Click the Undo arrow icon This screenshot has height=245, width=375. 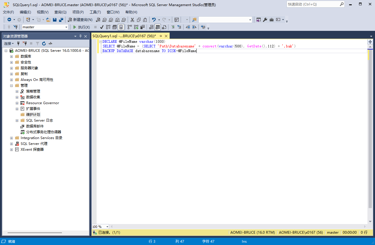[x=154, y=20]
